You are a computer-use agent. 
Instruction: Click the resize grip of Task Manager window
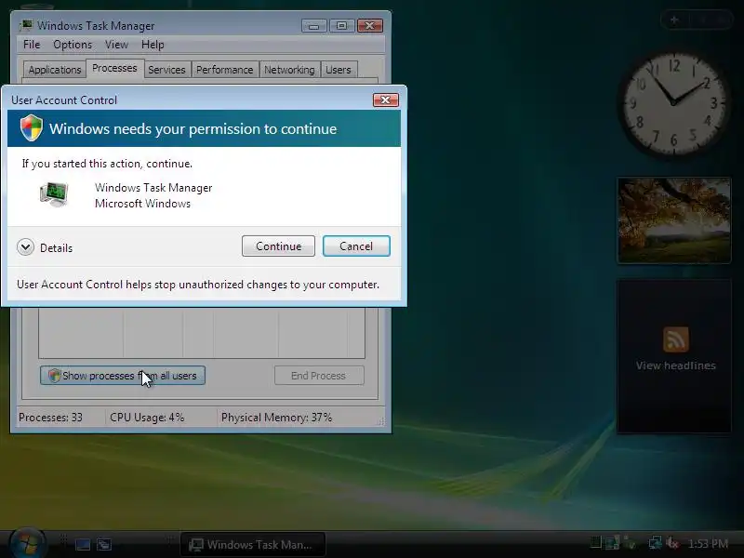click(381, 421)
